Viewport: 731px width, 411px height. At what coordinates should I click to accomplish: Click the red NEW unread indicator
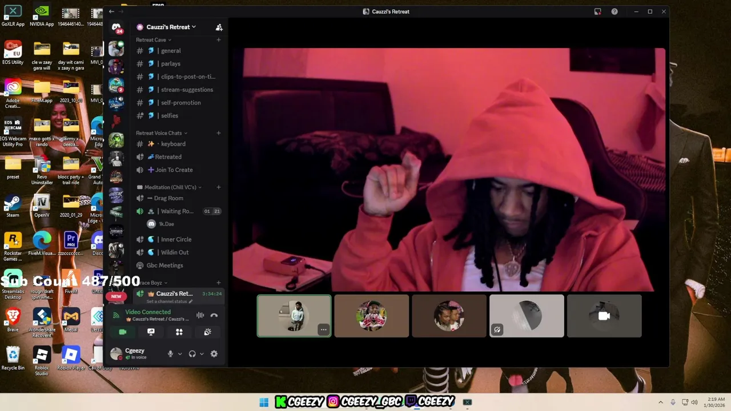coord(116,297)
